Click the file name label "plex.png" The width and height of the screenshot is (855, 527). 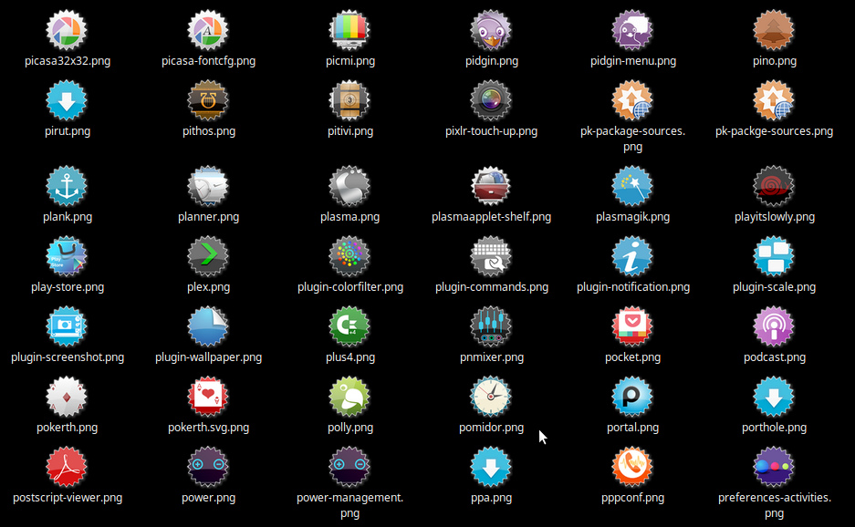[208, 287]
